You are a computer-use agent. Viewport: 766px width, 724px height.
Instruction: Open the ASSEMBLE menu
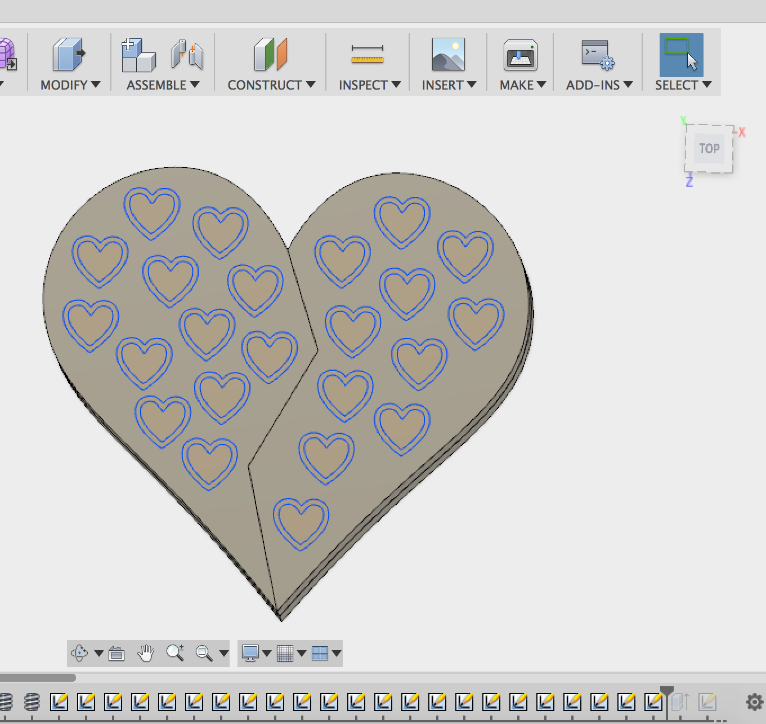(163, 85)
